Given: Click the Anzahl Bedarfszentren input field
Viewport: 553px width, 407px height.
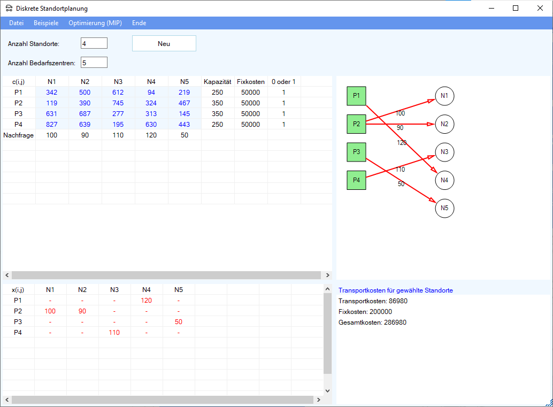Looking at the screenshot, I should point(94,63).
